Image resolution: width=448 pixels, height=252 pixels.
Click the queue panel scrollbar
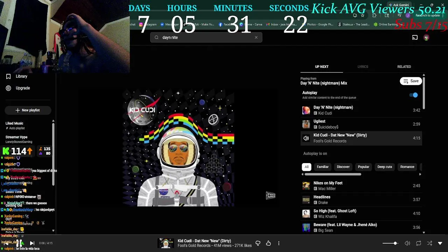click(424, 93)
